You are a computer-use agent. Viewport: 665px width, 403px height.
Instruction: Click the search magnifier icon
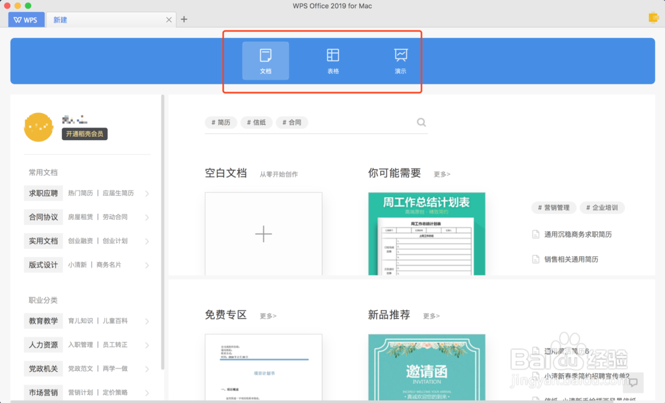(x=421, y=122)
